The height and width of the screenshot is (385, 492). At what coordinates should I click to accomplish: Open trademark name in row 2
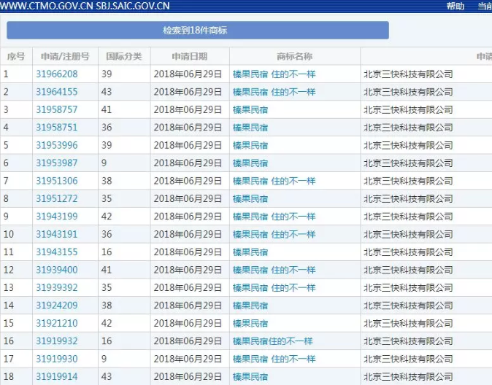[x=274, y=92]
